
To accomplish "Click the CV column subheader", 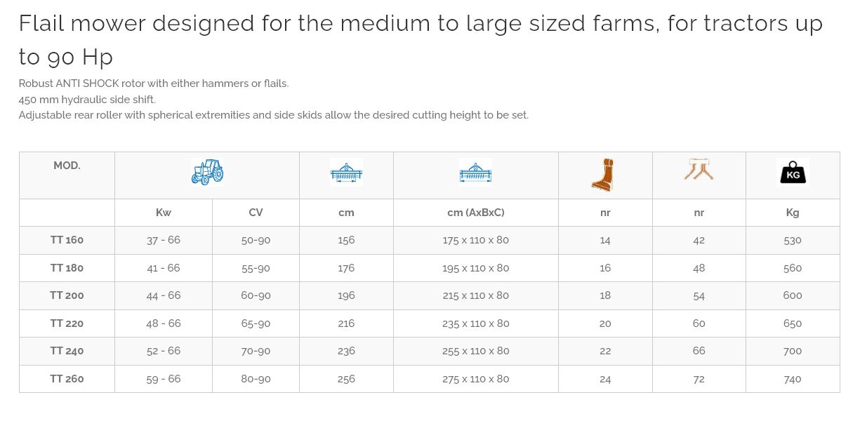I will coord(256,213).
